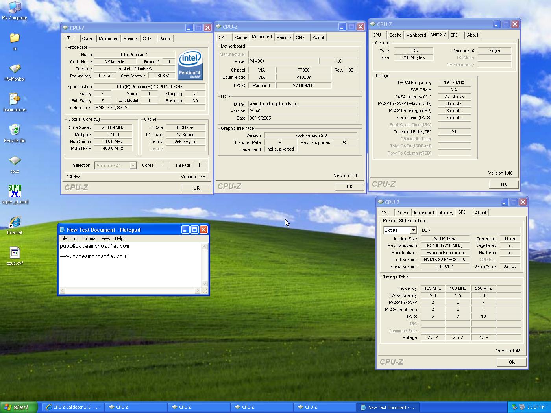Viewport: 551px width, 413px height.
Task: Click the Core Voltage 1.808 V field
Action: click(161, 76)
